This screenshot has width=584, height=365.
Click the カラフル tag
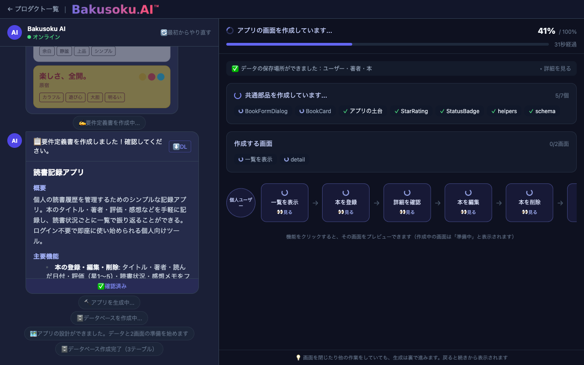coord(52,97)
